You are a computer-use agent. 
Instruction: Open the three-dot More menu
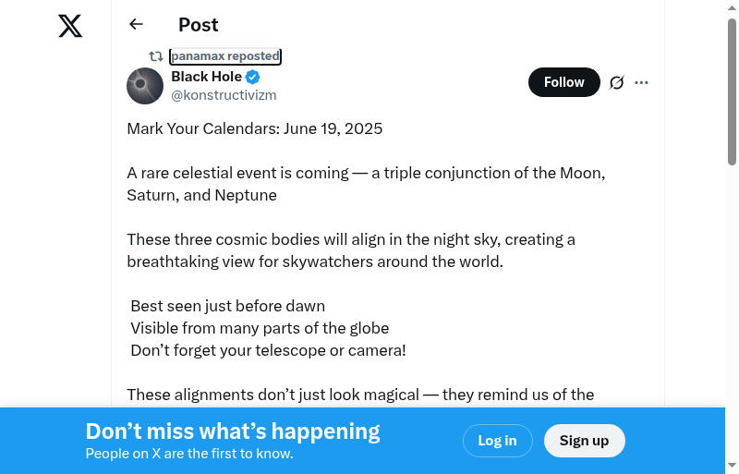[x=642, y=82]
